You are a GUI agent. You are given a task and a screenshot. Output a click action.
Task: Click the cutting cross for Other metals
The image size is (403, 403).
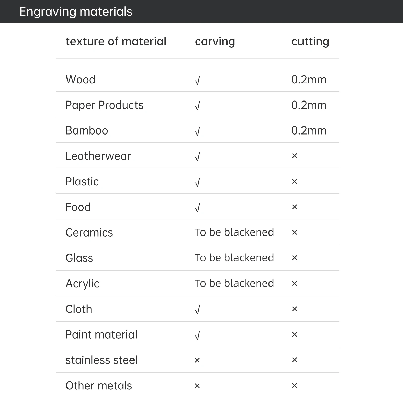point(294,385)
